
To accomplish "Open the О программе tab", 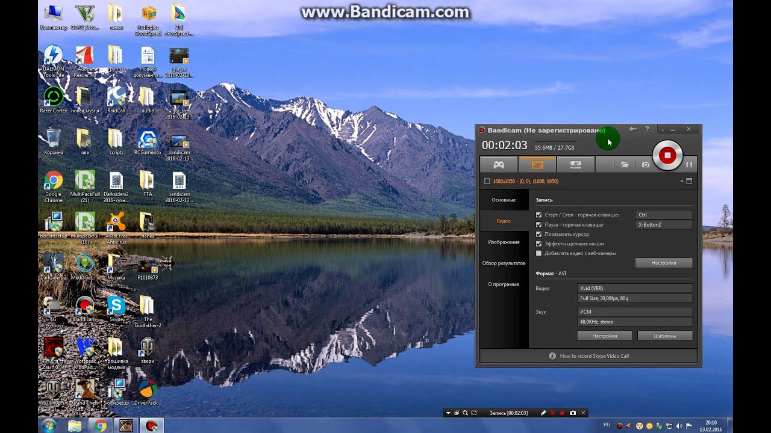I will (x=504, y=284).
